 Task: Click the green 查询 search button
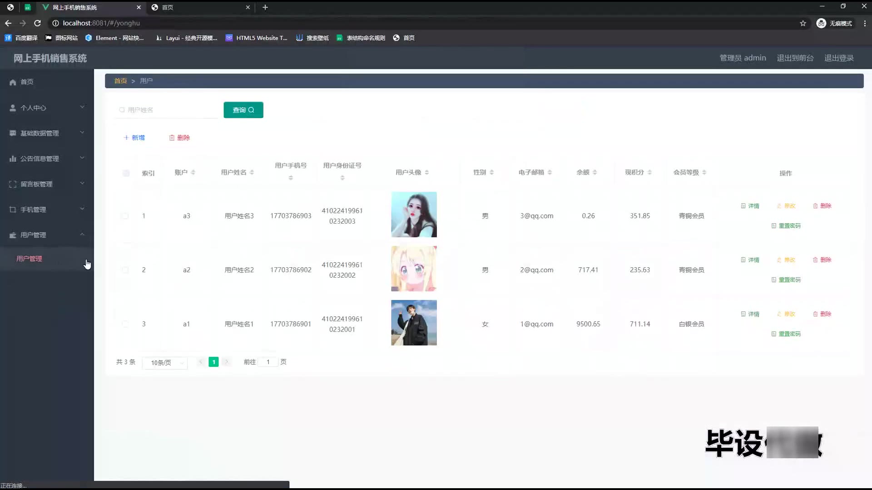coord(243,110)
